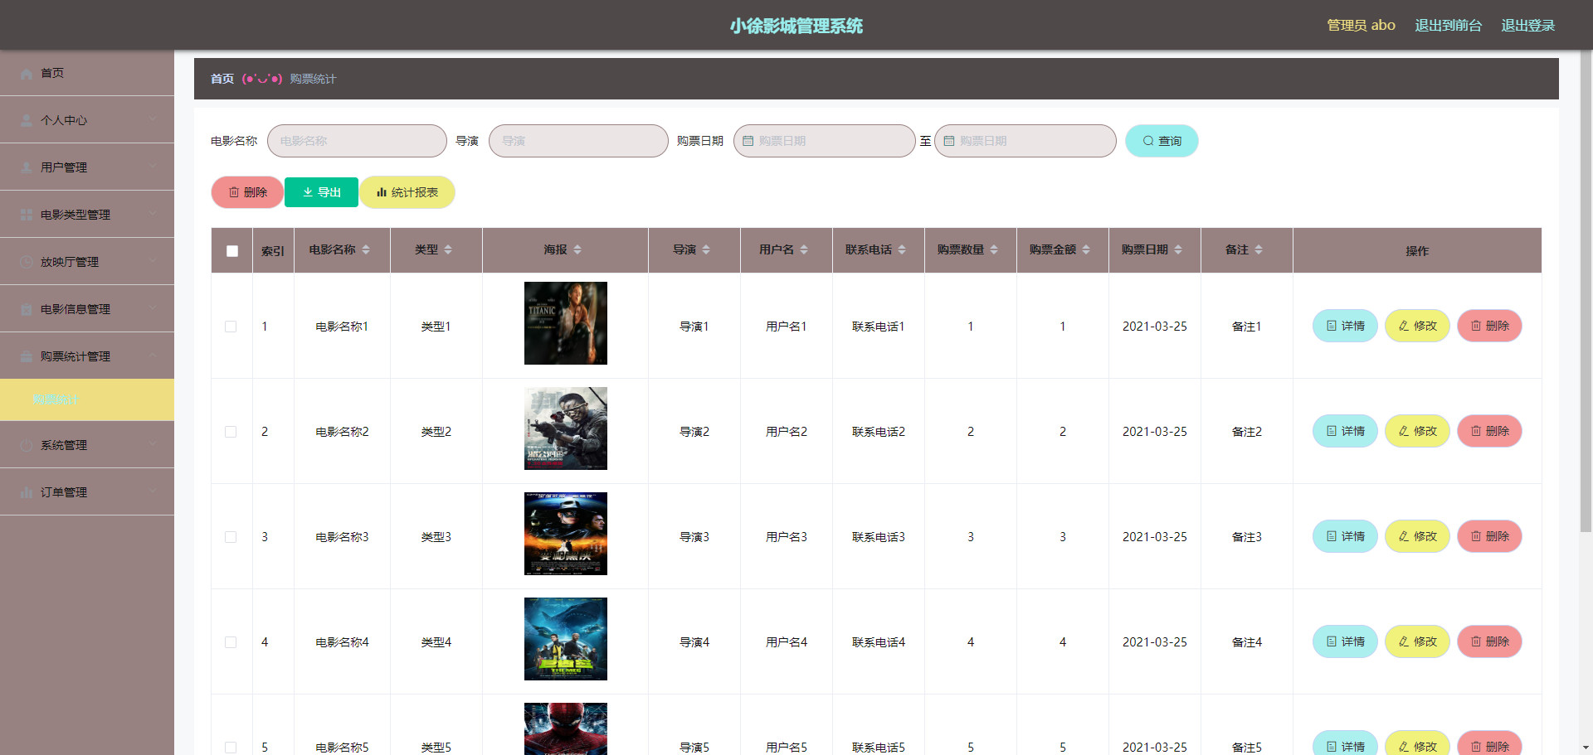This screenshot has height=755, width=1593.
Task: Sort by 电影名称 column arrows
Action: click(x=366, y=249)
